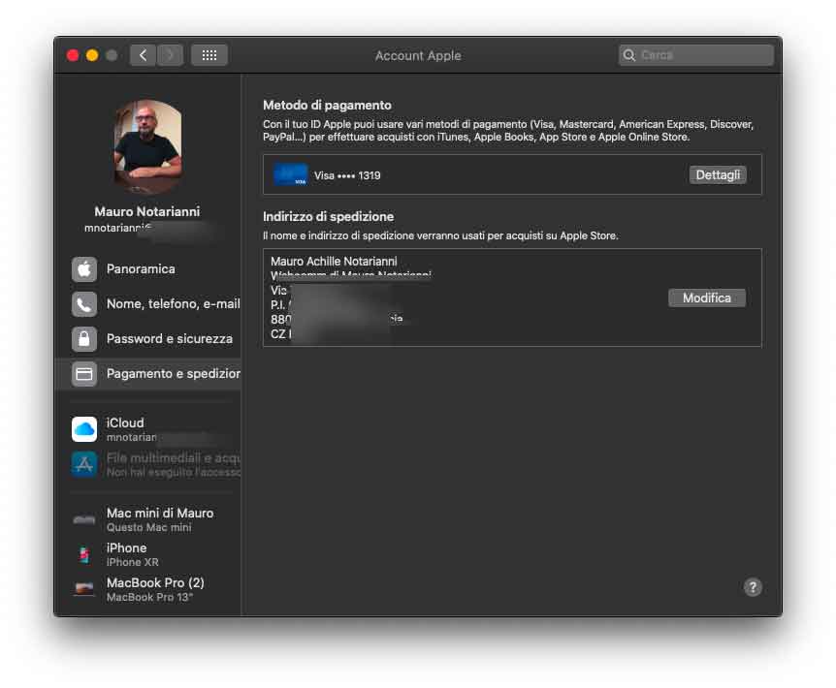Click the Apple logo icon for Panoramica

[84, 269]
